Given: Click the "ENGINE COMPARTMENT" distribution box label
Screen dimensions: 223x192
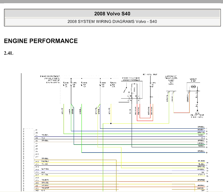Looking at the screenshot, I should [50, 76].
